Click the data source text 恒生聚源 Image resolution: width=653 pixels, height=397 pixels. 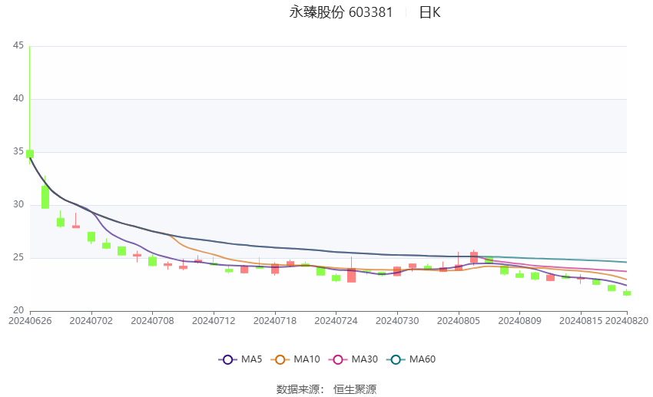(x=355, y=389)
